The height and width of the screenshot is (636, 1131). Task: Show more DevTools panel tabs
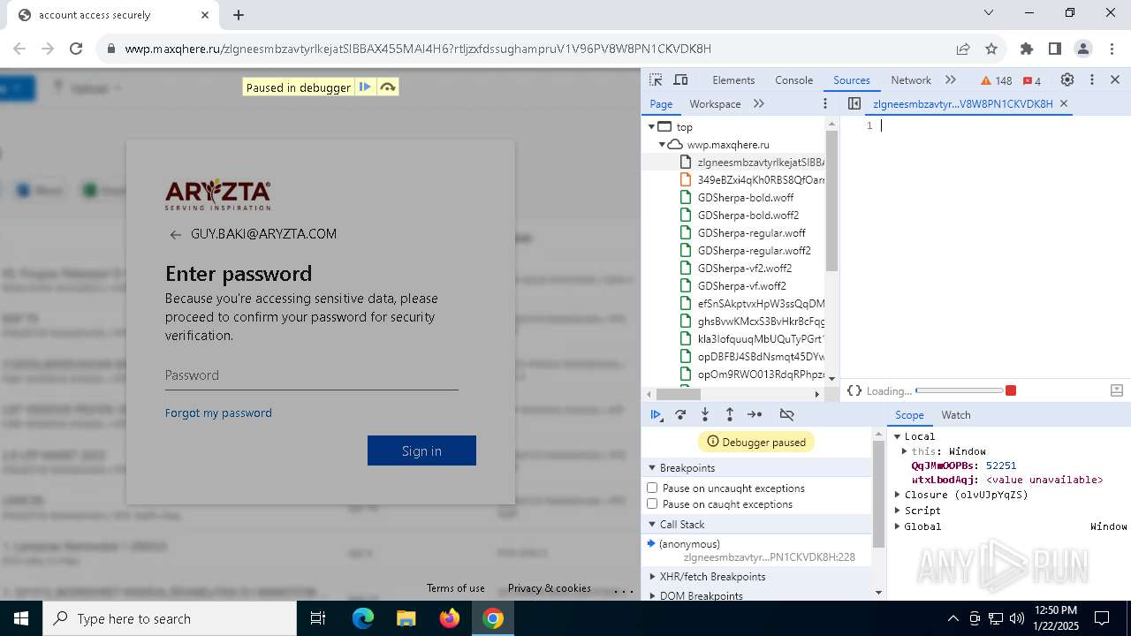pos(951,79)
